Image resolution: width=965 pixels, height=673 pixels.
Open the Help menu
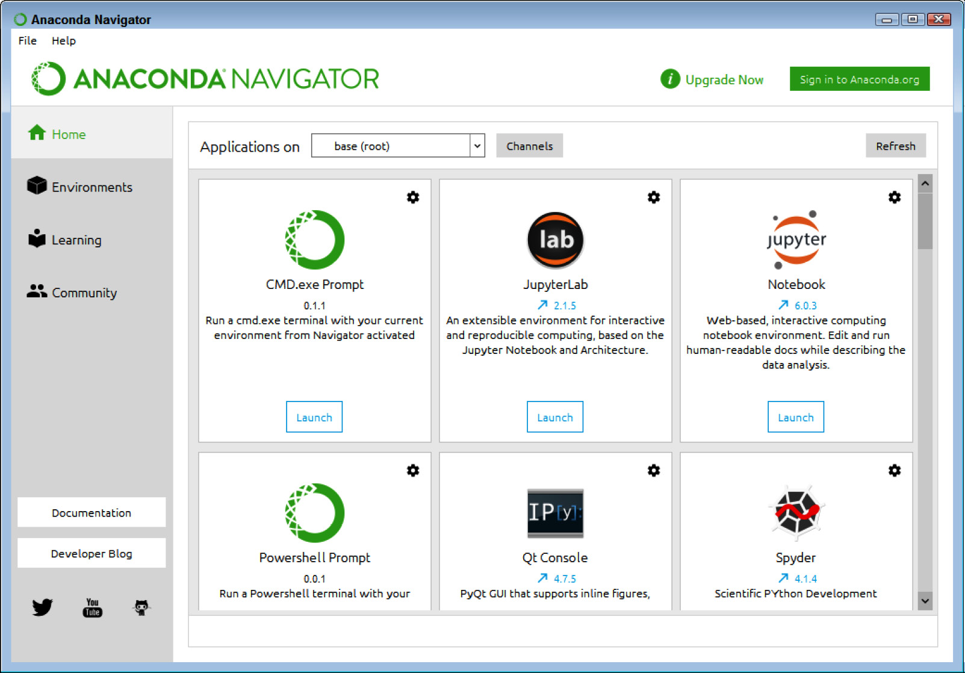click(63, 40)
